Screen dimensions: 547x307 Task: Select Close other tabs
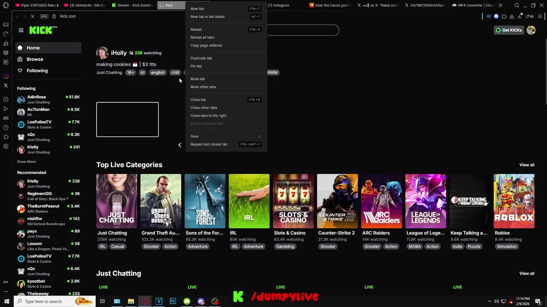pyautogui.click(x=226, y=107)
